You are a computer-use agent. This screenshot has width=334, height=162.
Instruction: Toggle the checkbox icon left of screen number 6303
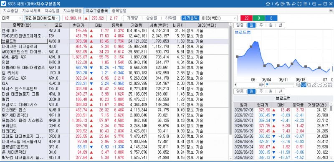3,4
